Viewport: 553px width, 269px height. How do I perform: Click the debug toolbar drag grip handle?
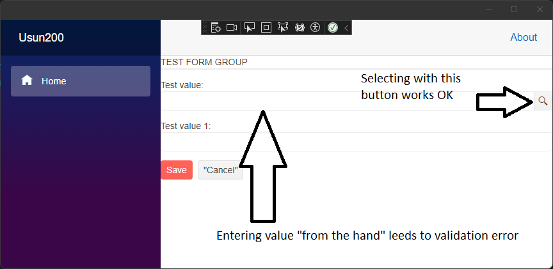205,27
